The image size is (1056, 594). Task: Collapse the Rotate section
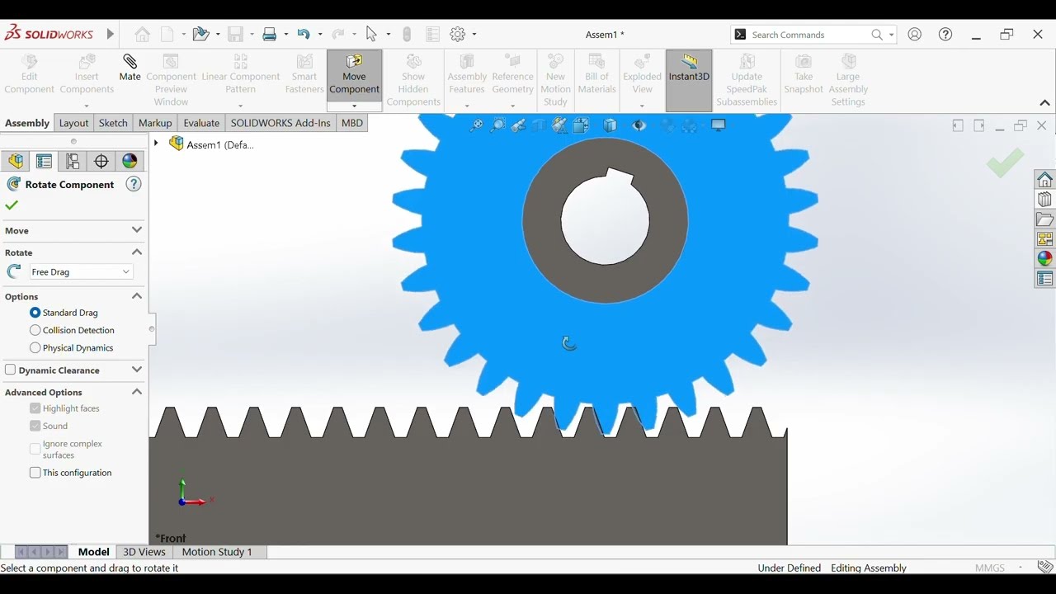tap(137, 252)
